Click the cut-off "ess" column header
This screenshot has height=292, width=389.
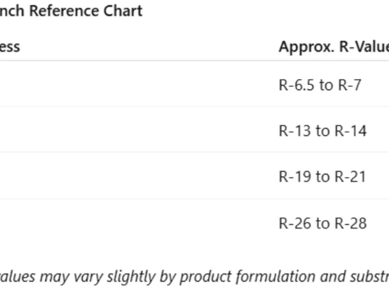10,47
